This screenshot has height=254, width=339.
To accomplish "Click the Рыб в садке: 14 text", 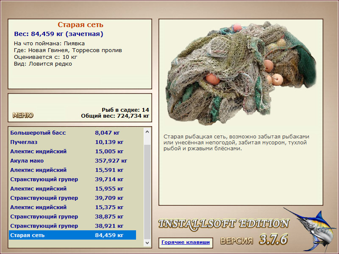I will click(x=125, y=110).
